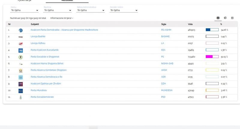The height and width of the screenshot is (129, 240).
Task: Click the KEA sigla
Action: (x=163, y=50)
